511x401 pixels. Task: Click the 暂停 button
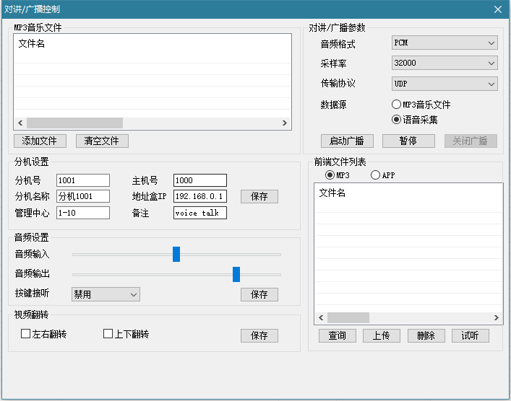pyautogui.click(x=408, y=141)
